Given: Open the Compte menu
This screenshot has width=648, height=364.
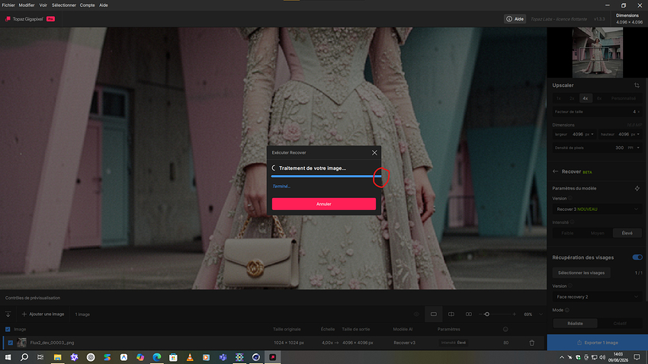Looking at the screenshot, I should click(87, 5).
